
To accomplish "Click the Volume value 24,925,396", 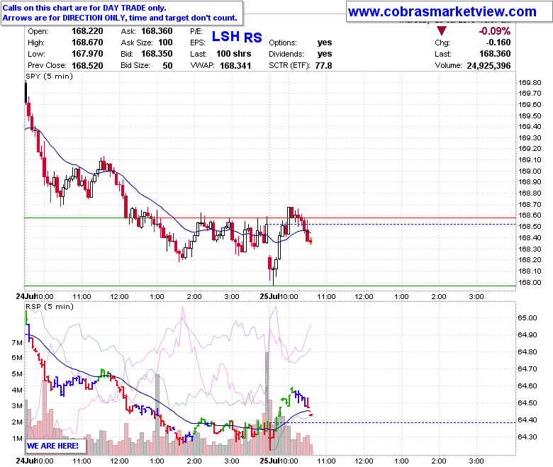I will point(488,66).
